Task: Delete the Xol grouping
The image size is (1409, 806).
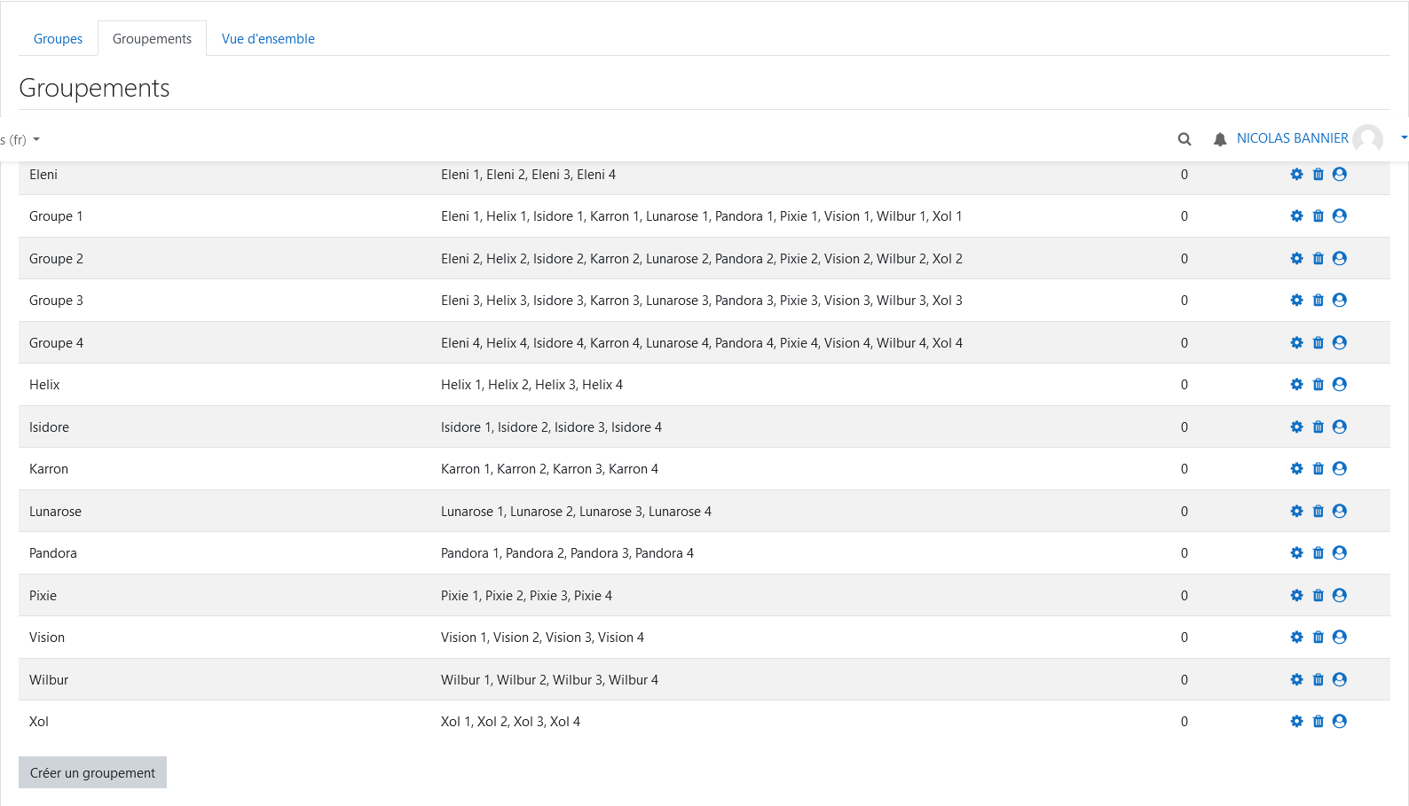Action: pos(1318,722)
